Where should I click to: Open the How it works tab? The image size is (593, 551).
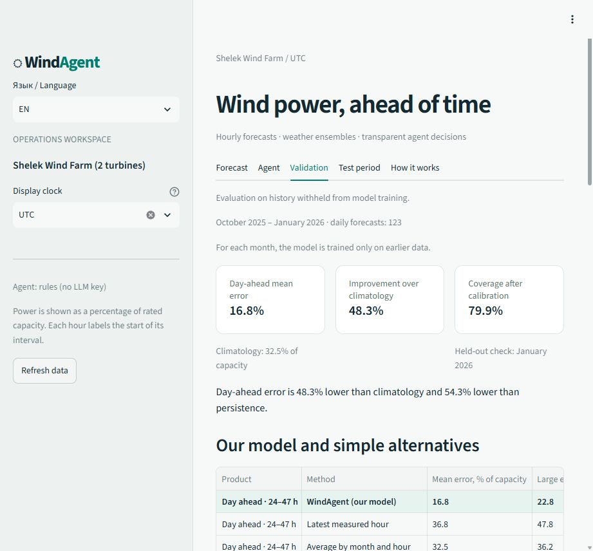[415, 167]
